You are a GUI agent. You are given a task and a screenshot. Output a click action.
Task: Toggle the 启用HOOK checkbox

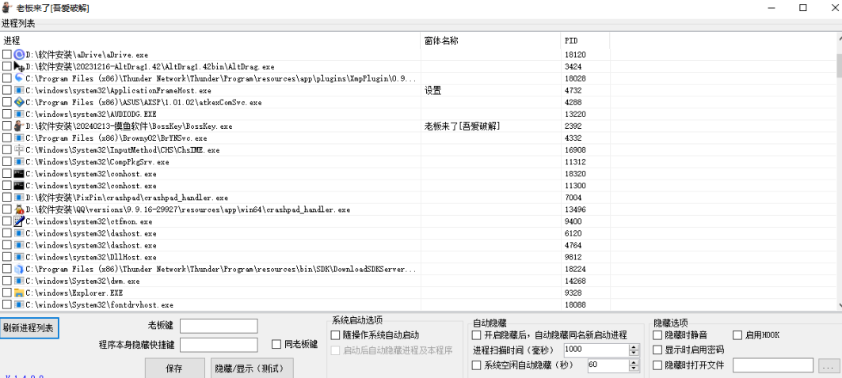click(737, 335)
